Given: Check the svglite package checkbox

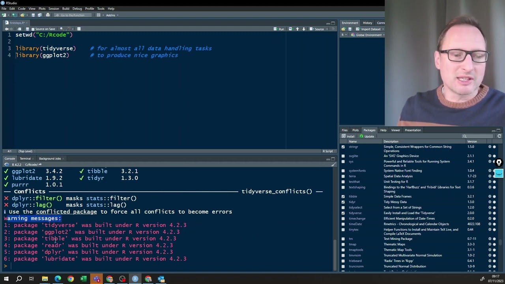Looking at the screenshot, I should point(343,156).
